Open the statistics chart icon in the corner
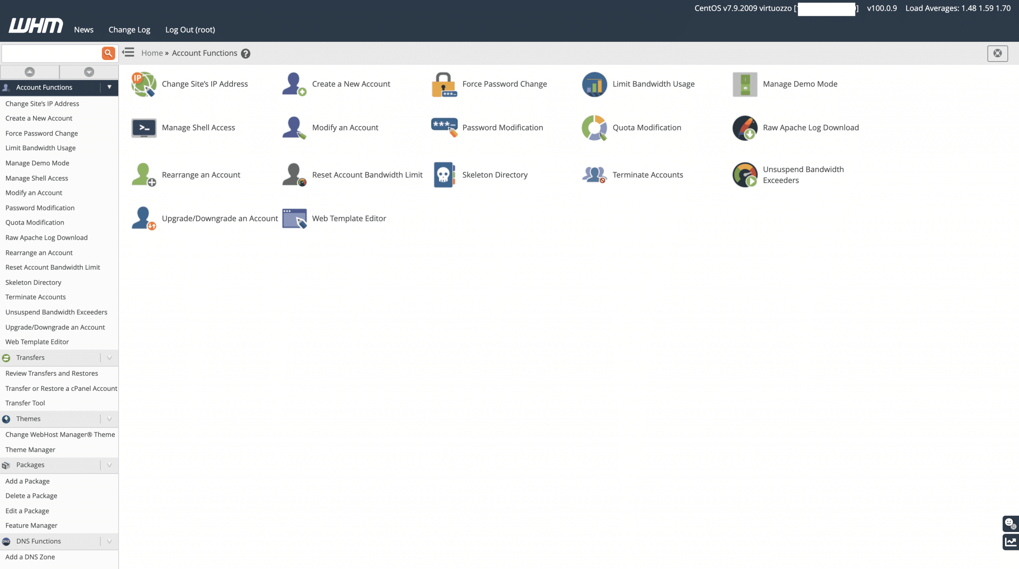The image size is (1019, 569). [x=1010, y=542]
